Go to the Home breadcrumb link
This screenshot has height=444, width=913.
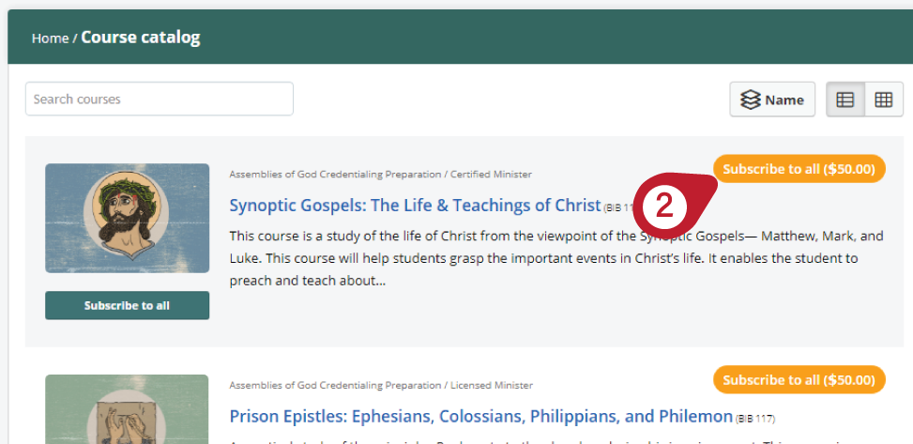[50, 38]
